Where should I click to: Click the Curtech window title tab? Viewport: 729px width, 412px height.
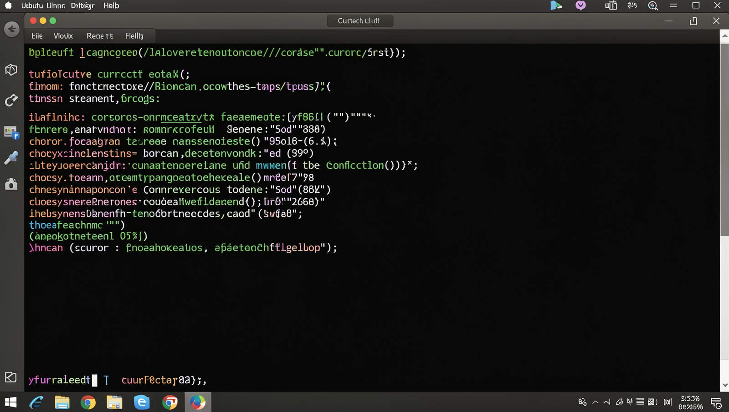click(360, 20)
